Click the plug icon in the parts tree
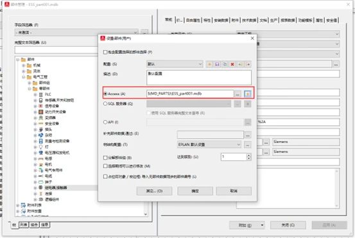The height and width of the screenshot is (238, 355). [40, 129]
